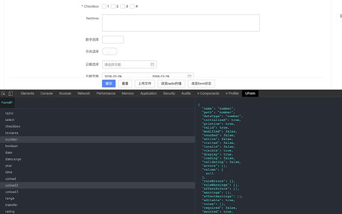Select the daterange field row
This screenshot has width=342, height=214.
click(x=97, y=159)
